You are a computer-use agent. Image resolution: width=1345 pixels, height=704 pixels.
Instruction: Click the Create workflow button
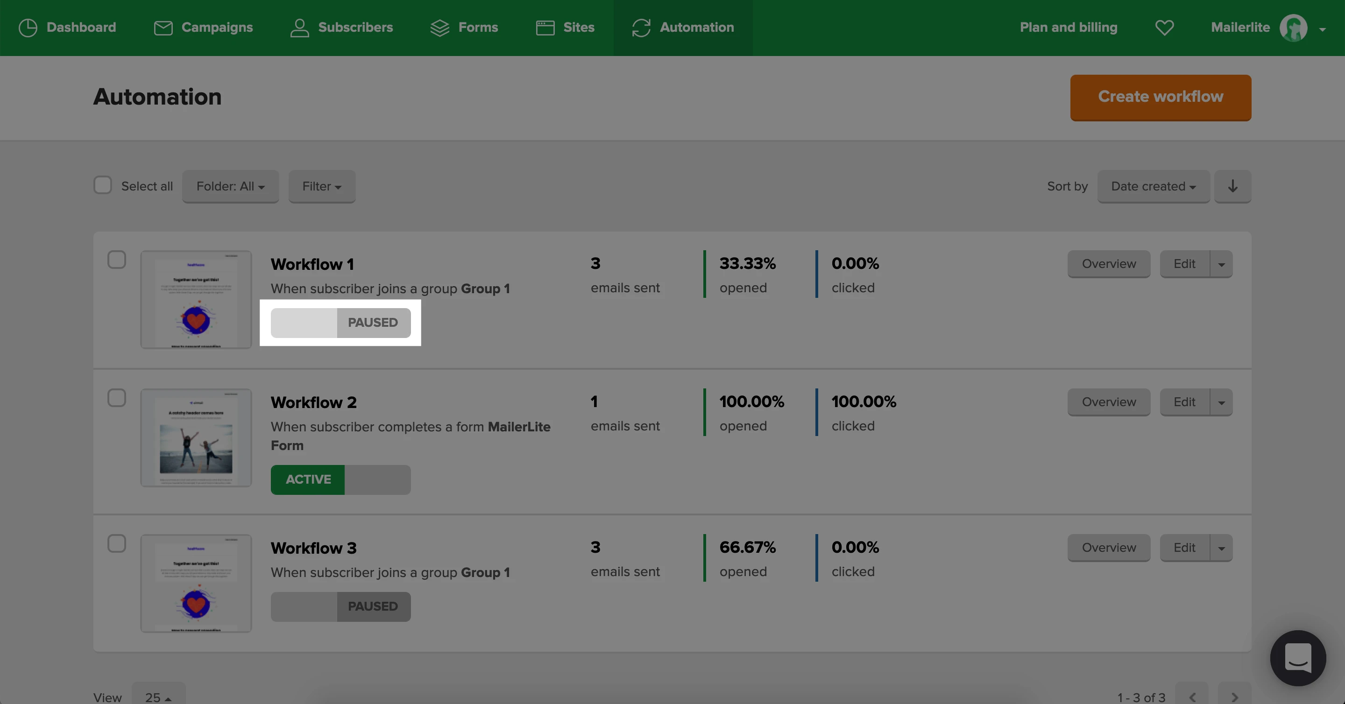pos(1160,97)
